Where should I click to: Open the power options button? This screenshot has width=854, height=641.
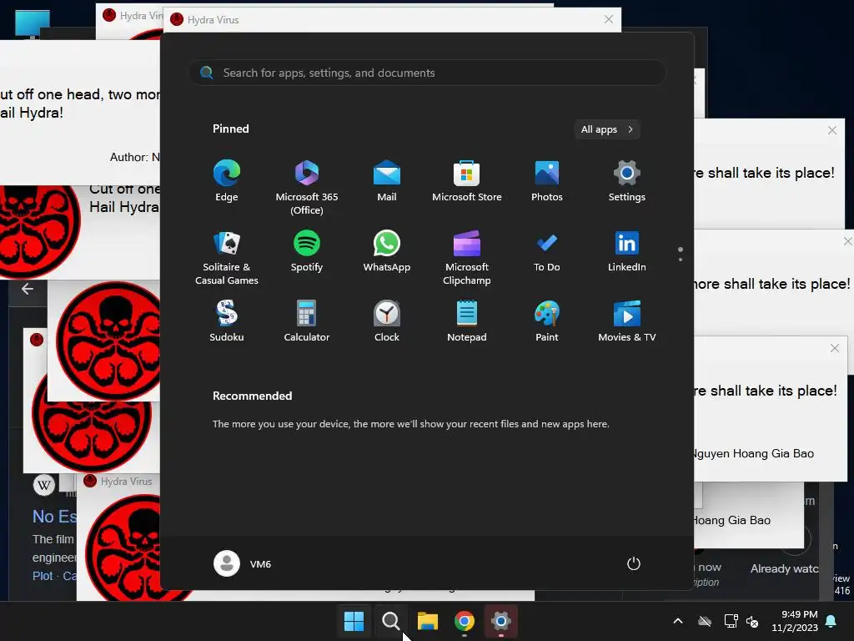634,563
